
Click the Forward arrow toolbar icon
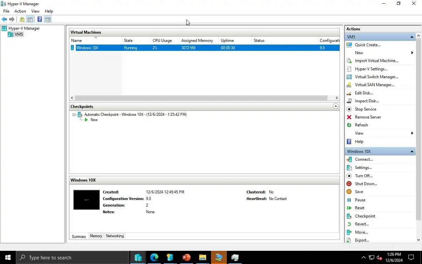12,19
